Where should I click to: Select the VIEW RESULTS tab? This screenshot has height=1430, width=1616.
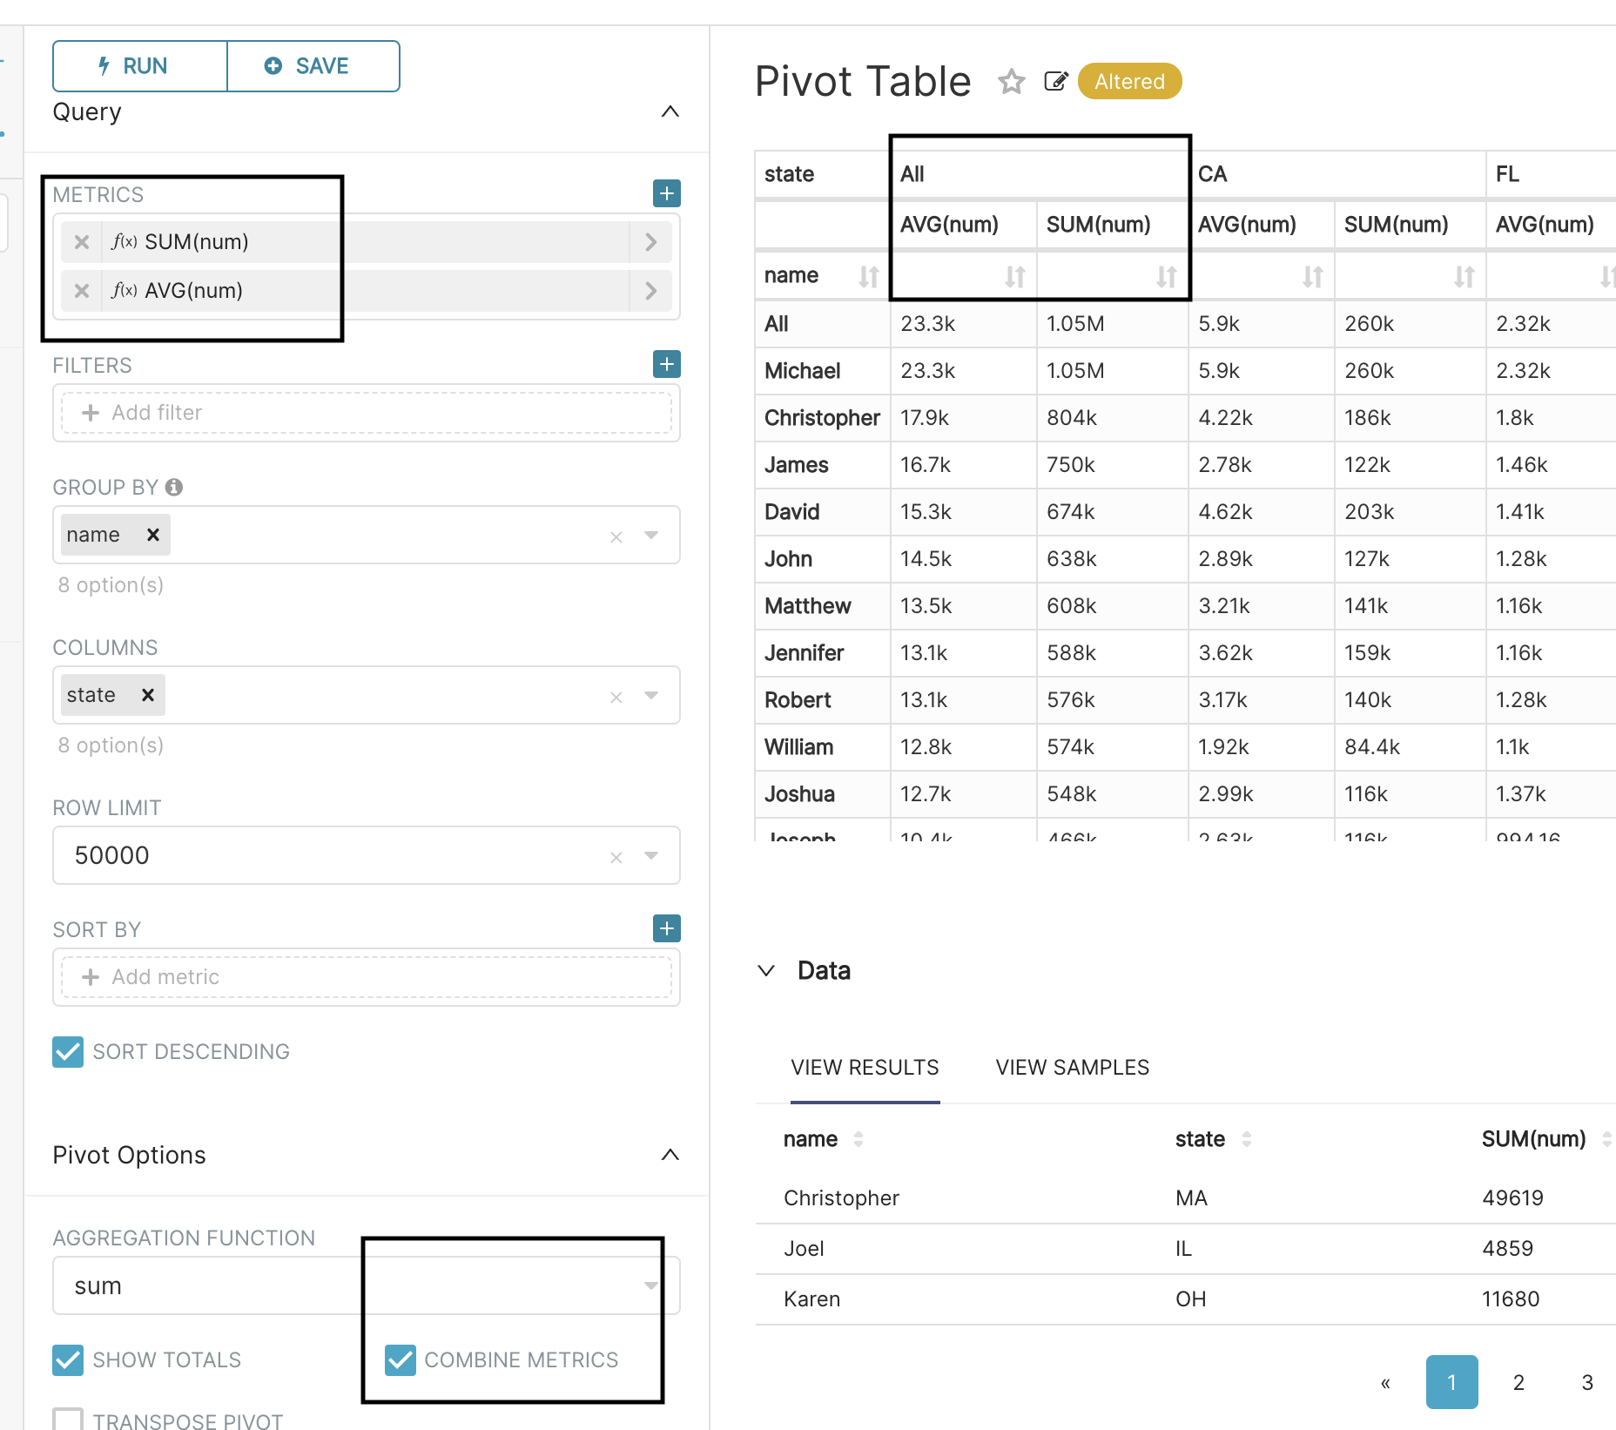click(865, 1067)
